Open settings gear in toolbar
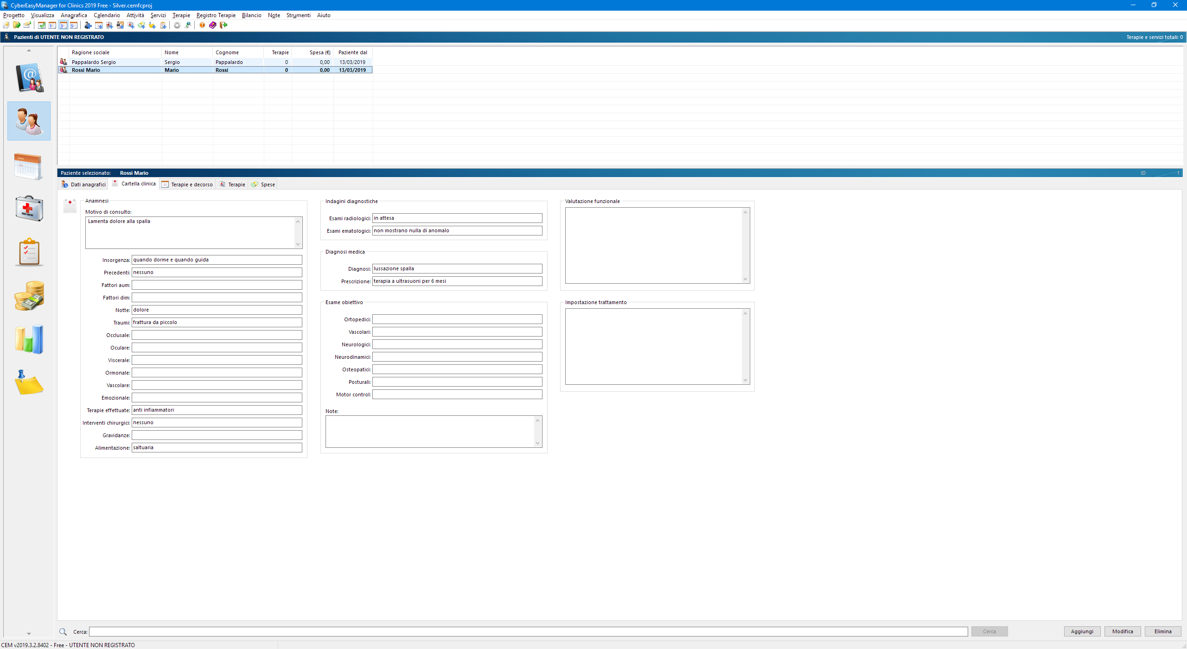 tap(177, 25)
